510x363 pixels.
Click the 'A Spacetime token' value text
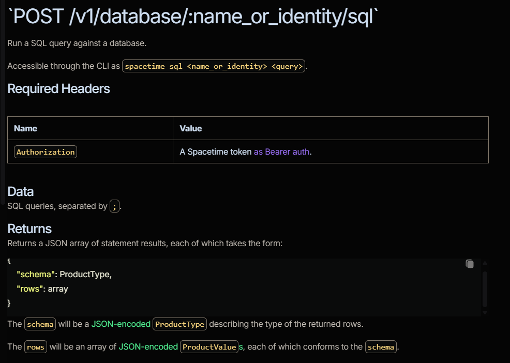[x=216, y=152]
